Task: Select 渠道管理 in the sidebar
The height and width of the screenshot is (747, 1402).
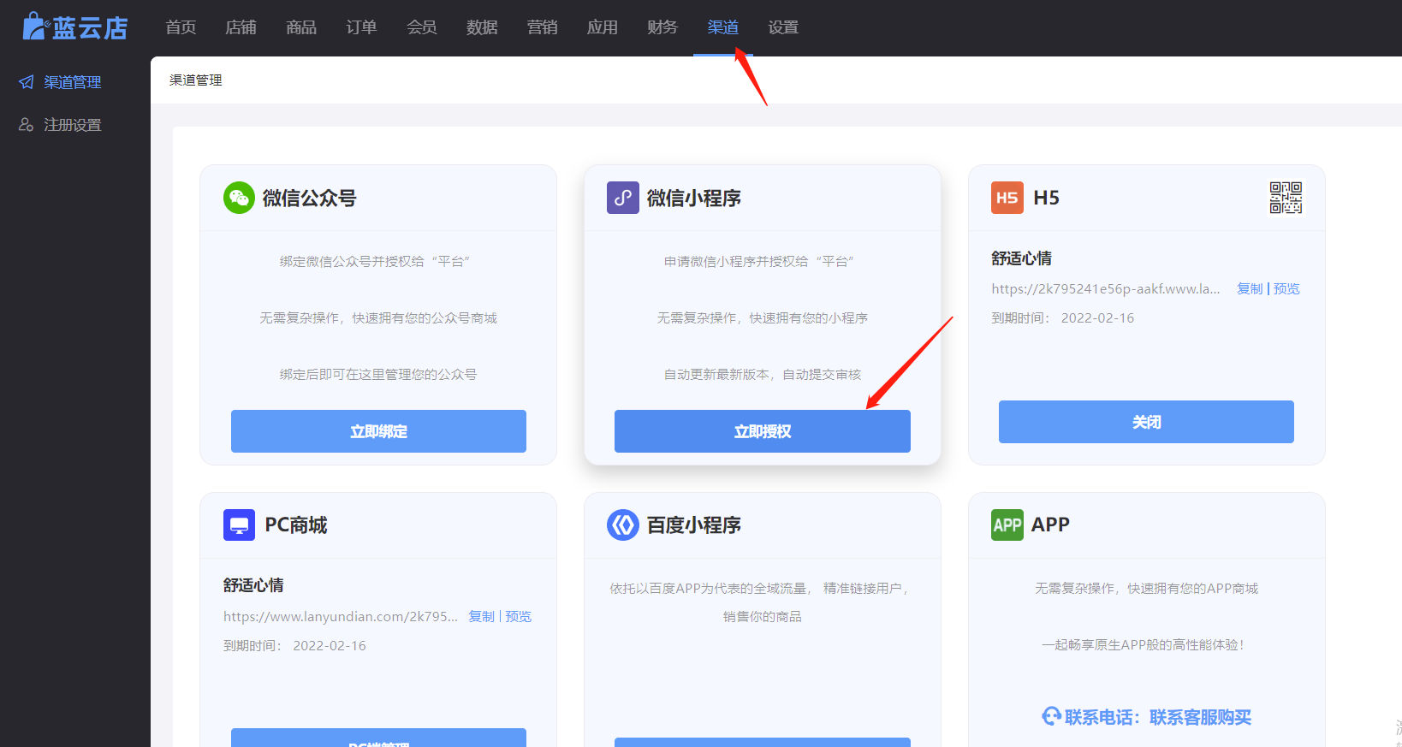Action: coord(73,82)
